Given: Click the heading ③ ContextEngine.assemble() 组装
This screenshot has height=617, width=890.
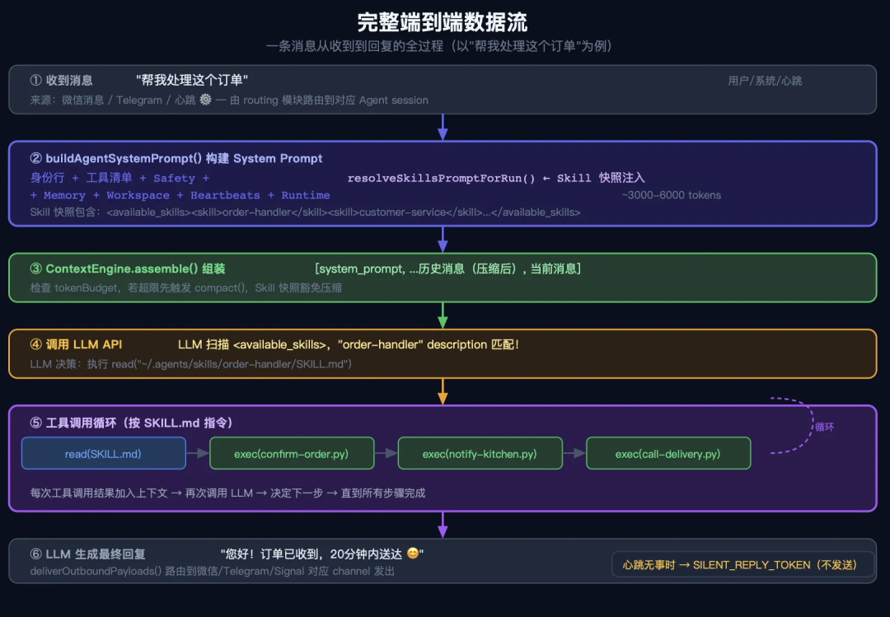Looking at the screenshot, I should (x=128, y=269).
